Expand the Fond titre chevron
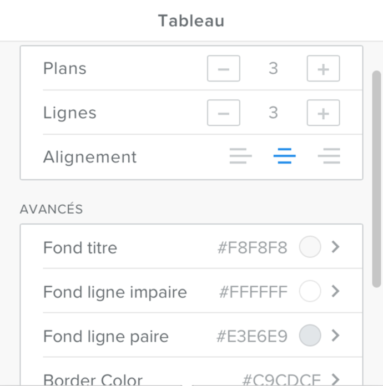Image resolution: width=383 pixels, height=386 pixels. (335, 247)
